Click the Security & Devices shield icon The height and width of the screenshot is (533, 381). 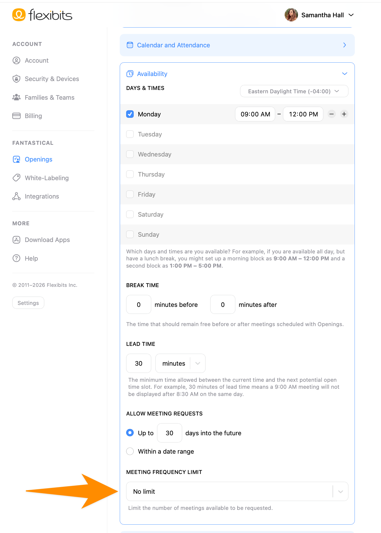16,79
